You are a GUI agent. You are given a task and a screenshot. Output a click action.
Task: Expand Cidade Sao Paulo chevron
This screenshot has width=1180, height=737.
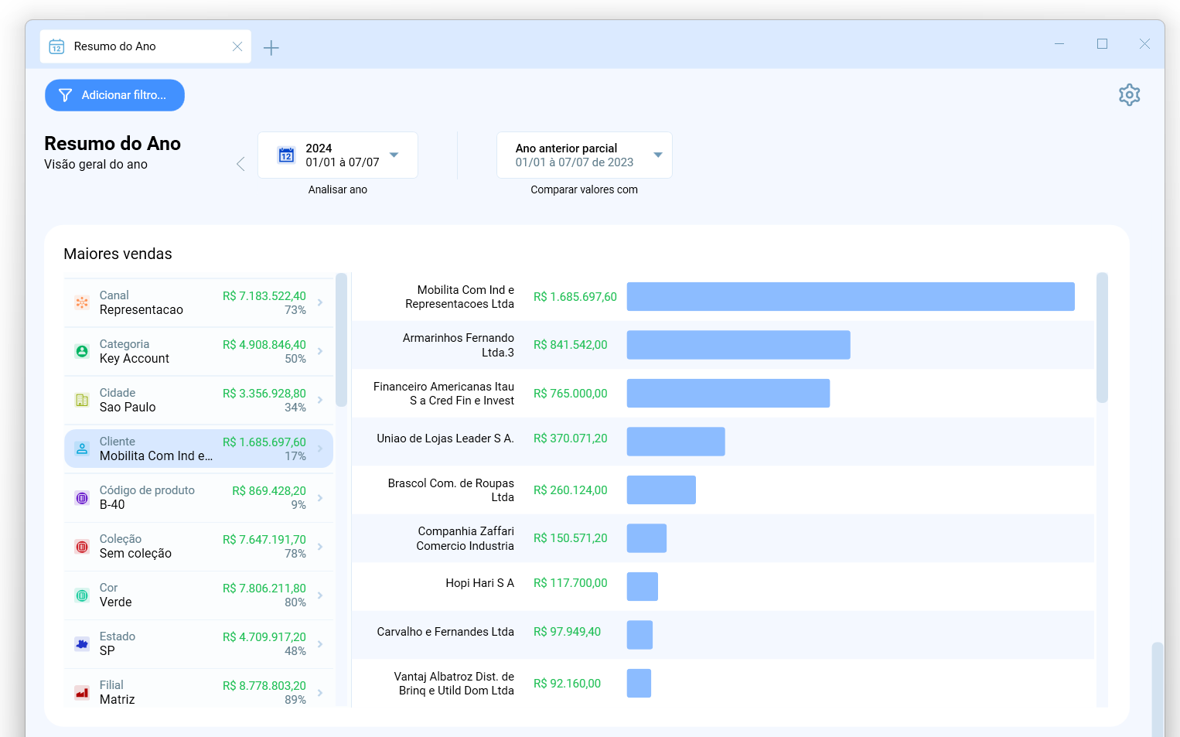pos(320,400)
